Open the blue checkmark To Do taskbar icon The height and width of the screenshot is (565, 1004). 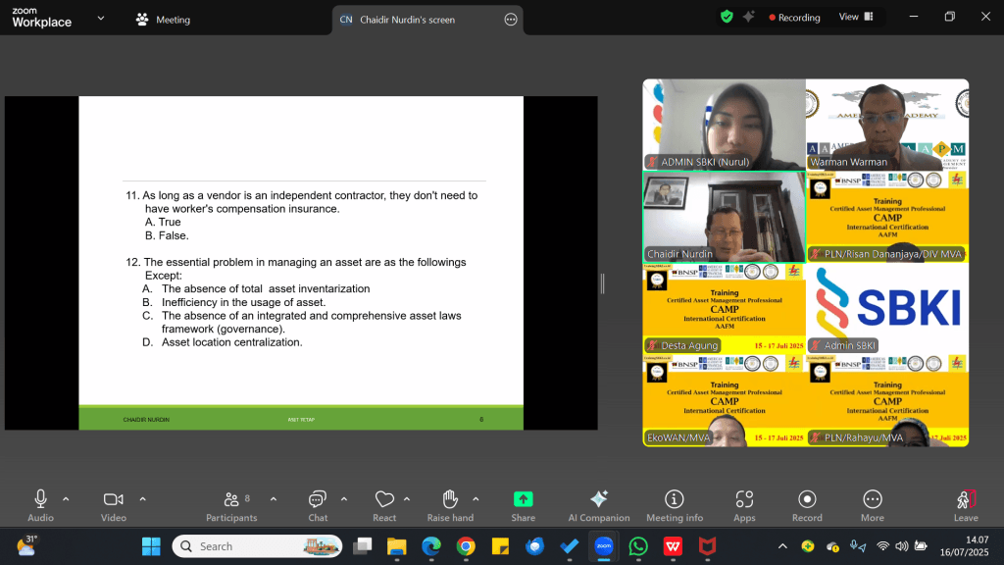pos(570,546)
